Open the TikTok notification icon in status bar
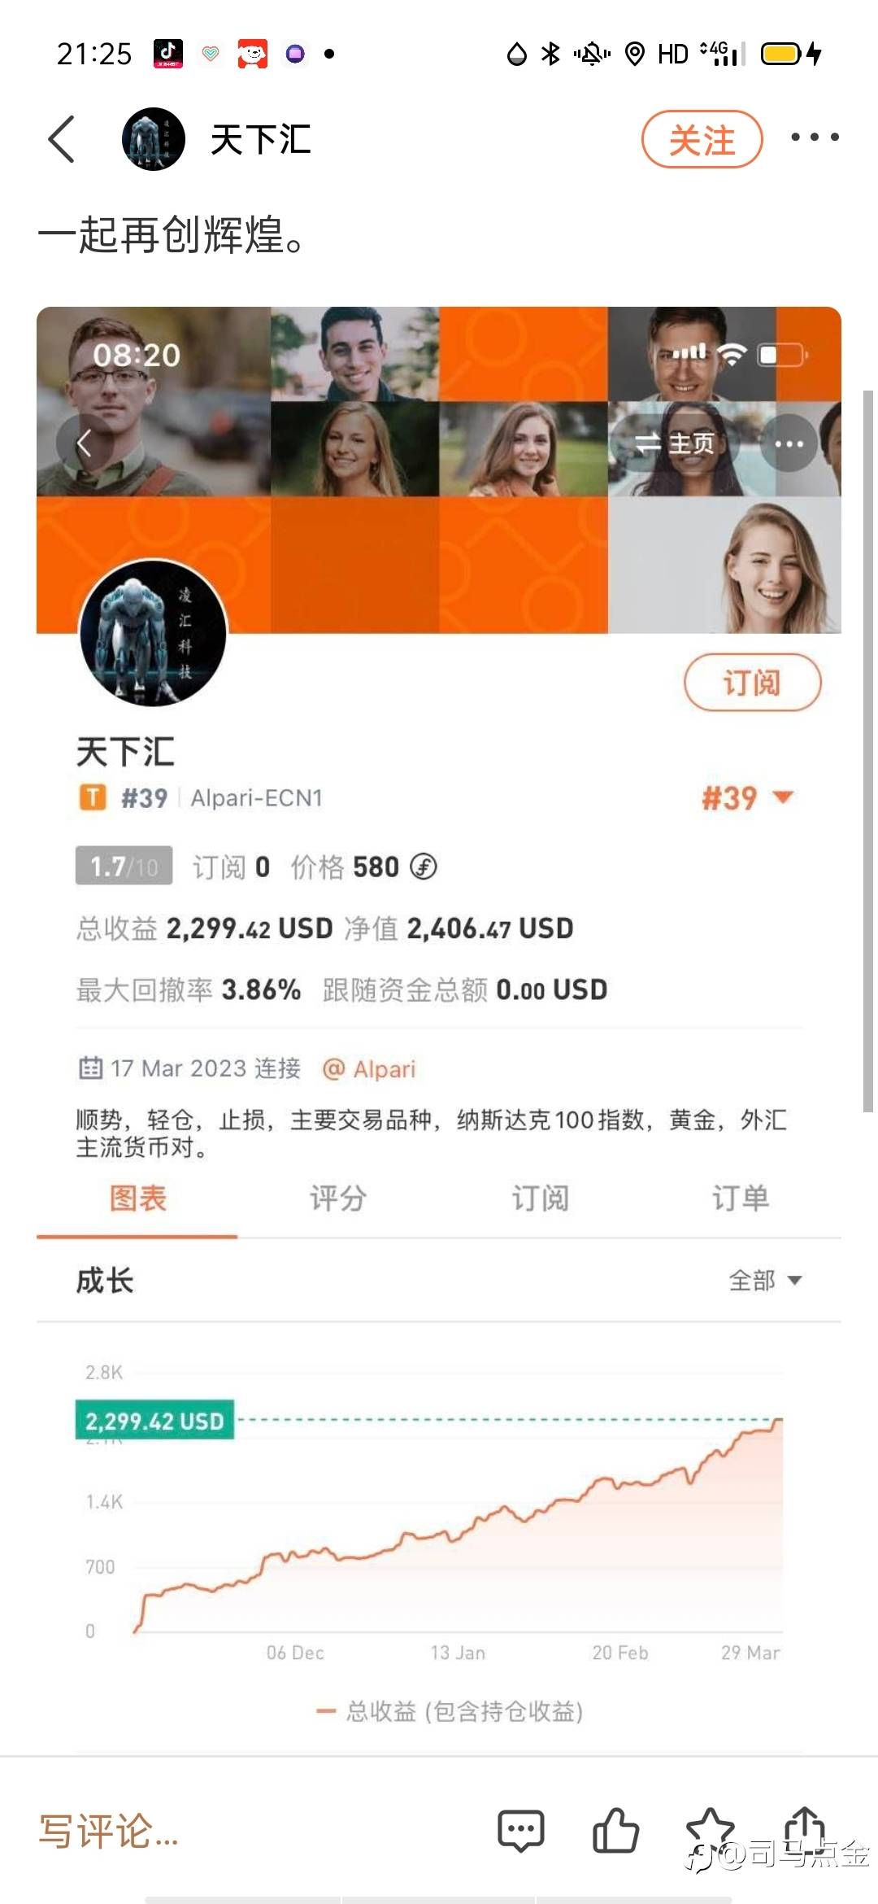 pyautogui.click(x=168, y=54)
